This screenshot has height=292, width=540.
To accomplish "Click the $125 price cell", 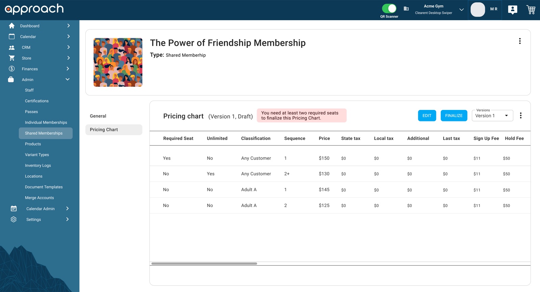I will click(x=324, y=206).
